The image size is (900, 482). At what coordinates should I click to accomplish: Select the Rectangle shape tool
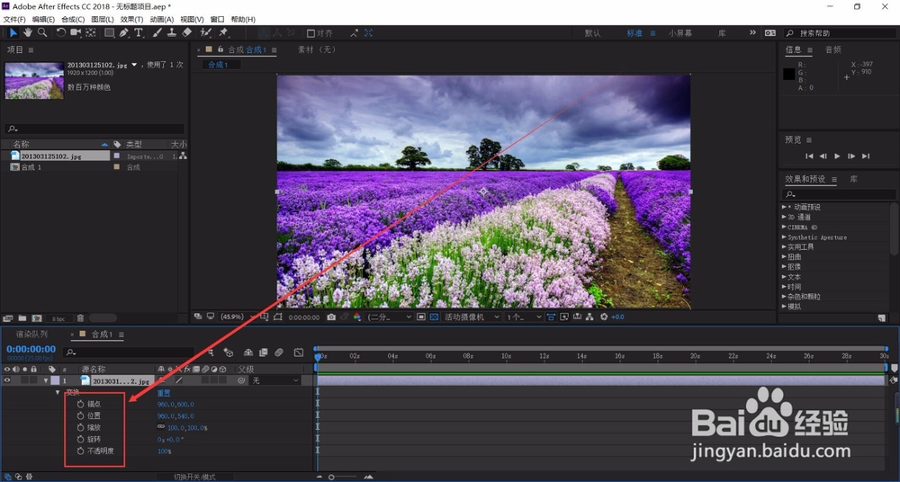[x=109, y=32]
